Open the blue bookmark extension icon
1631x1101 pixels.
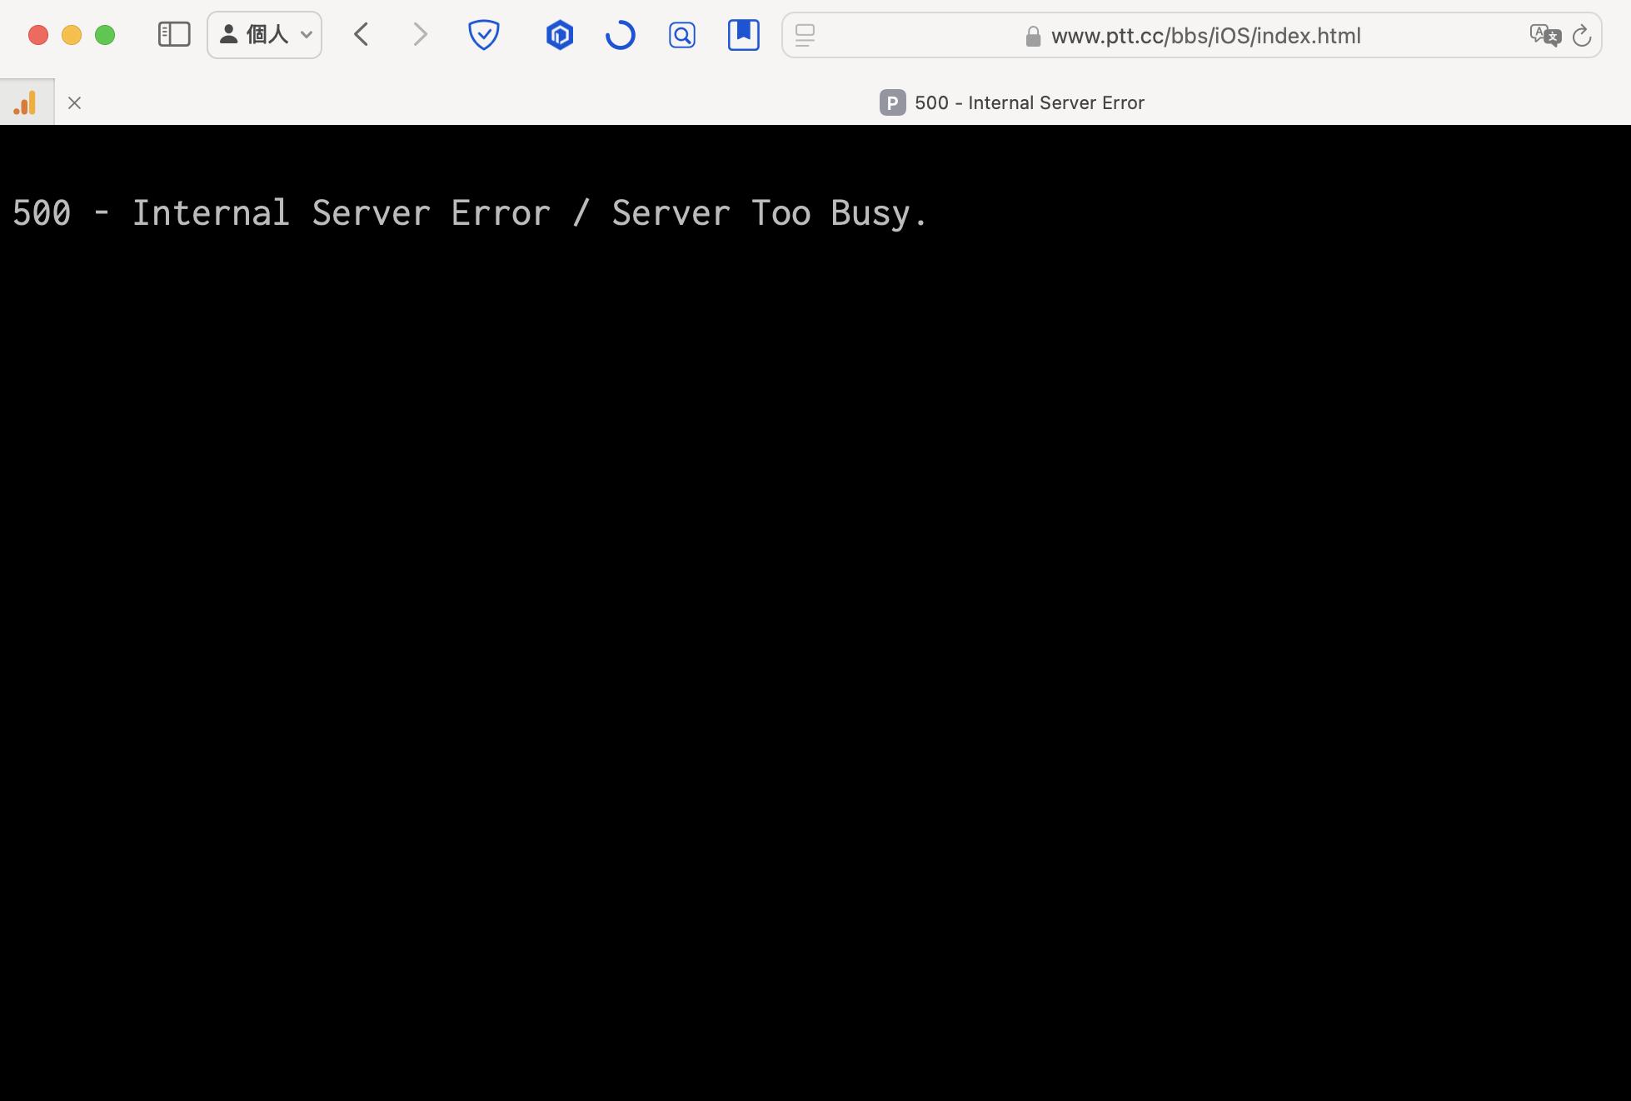pyautogui.click(x=744, y=35)
